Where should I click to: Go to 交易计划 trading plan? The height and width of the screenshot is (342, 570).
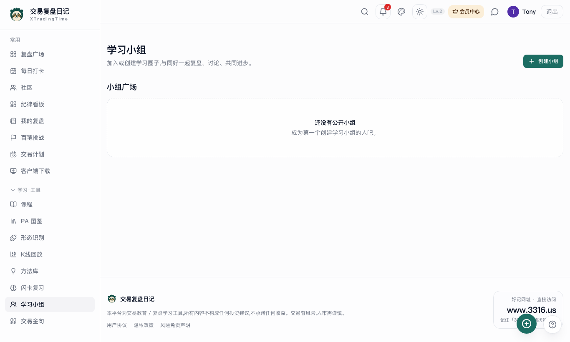point(50,154)
